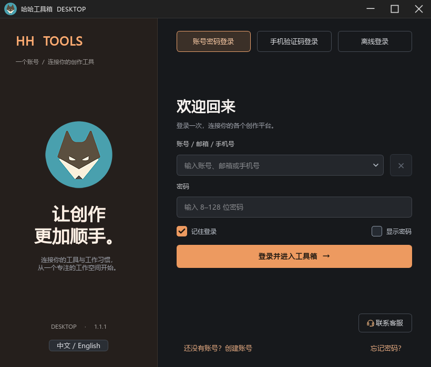Focus the 输入账号、邮箱或手机号 field
This screenshot has height=367, width=431.
click(x=280, y=165)
